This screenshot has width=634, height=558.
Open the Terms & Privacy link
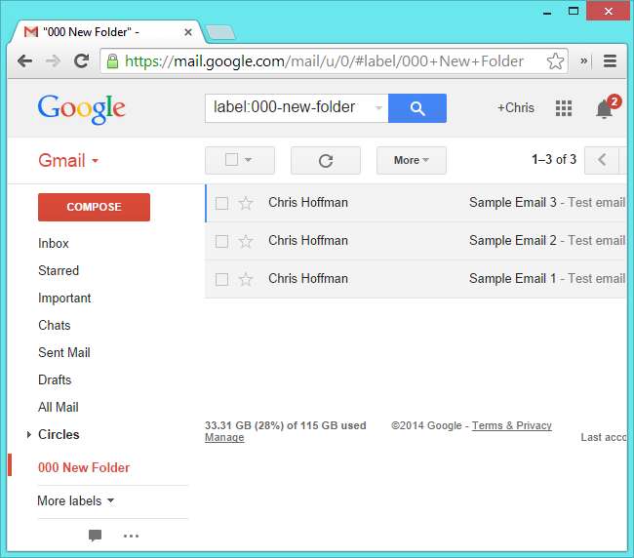click(x=512, y=425)
